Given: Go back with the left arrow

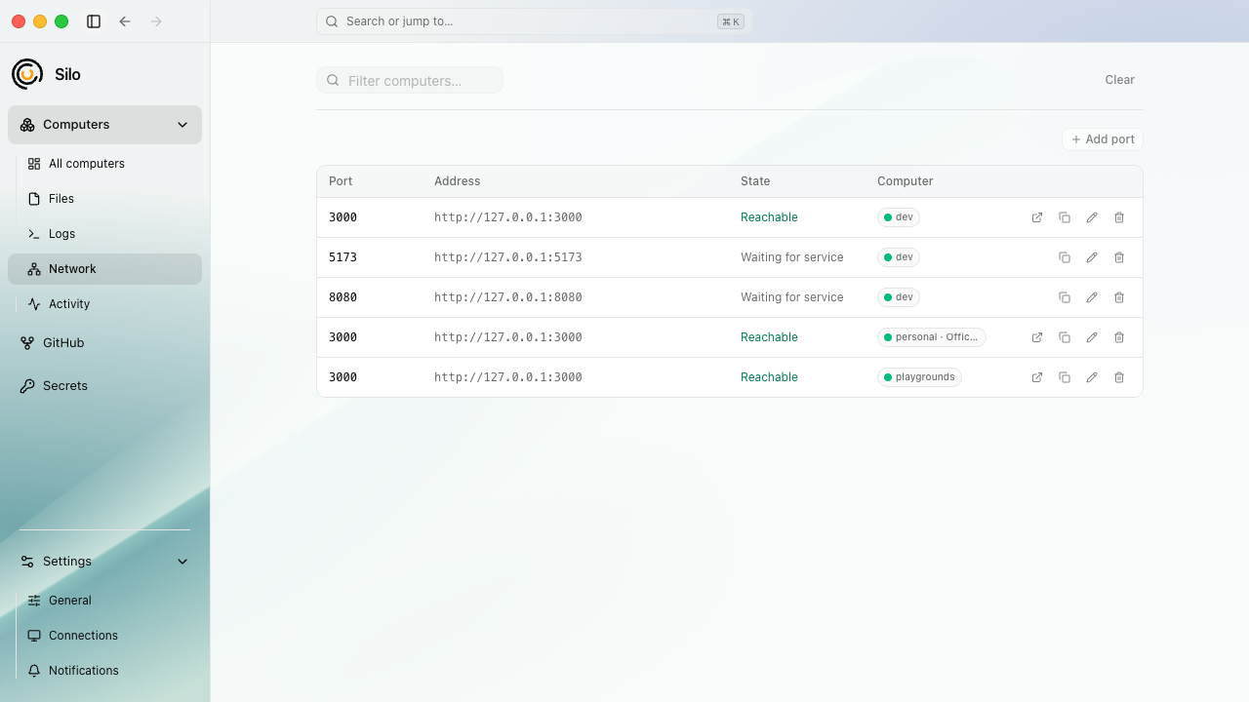Looking at the screenshot, I should click(125, 21).
